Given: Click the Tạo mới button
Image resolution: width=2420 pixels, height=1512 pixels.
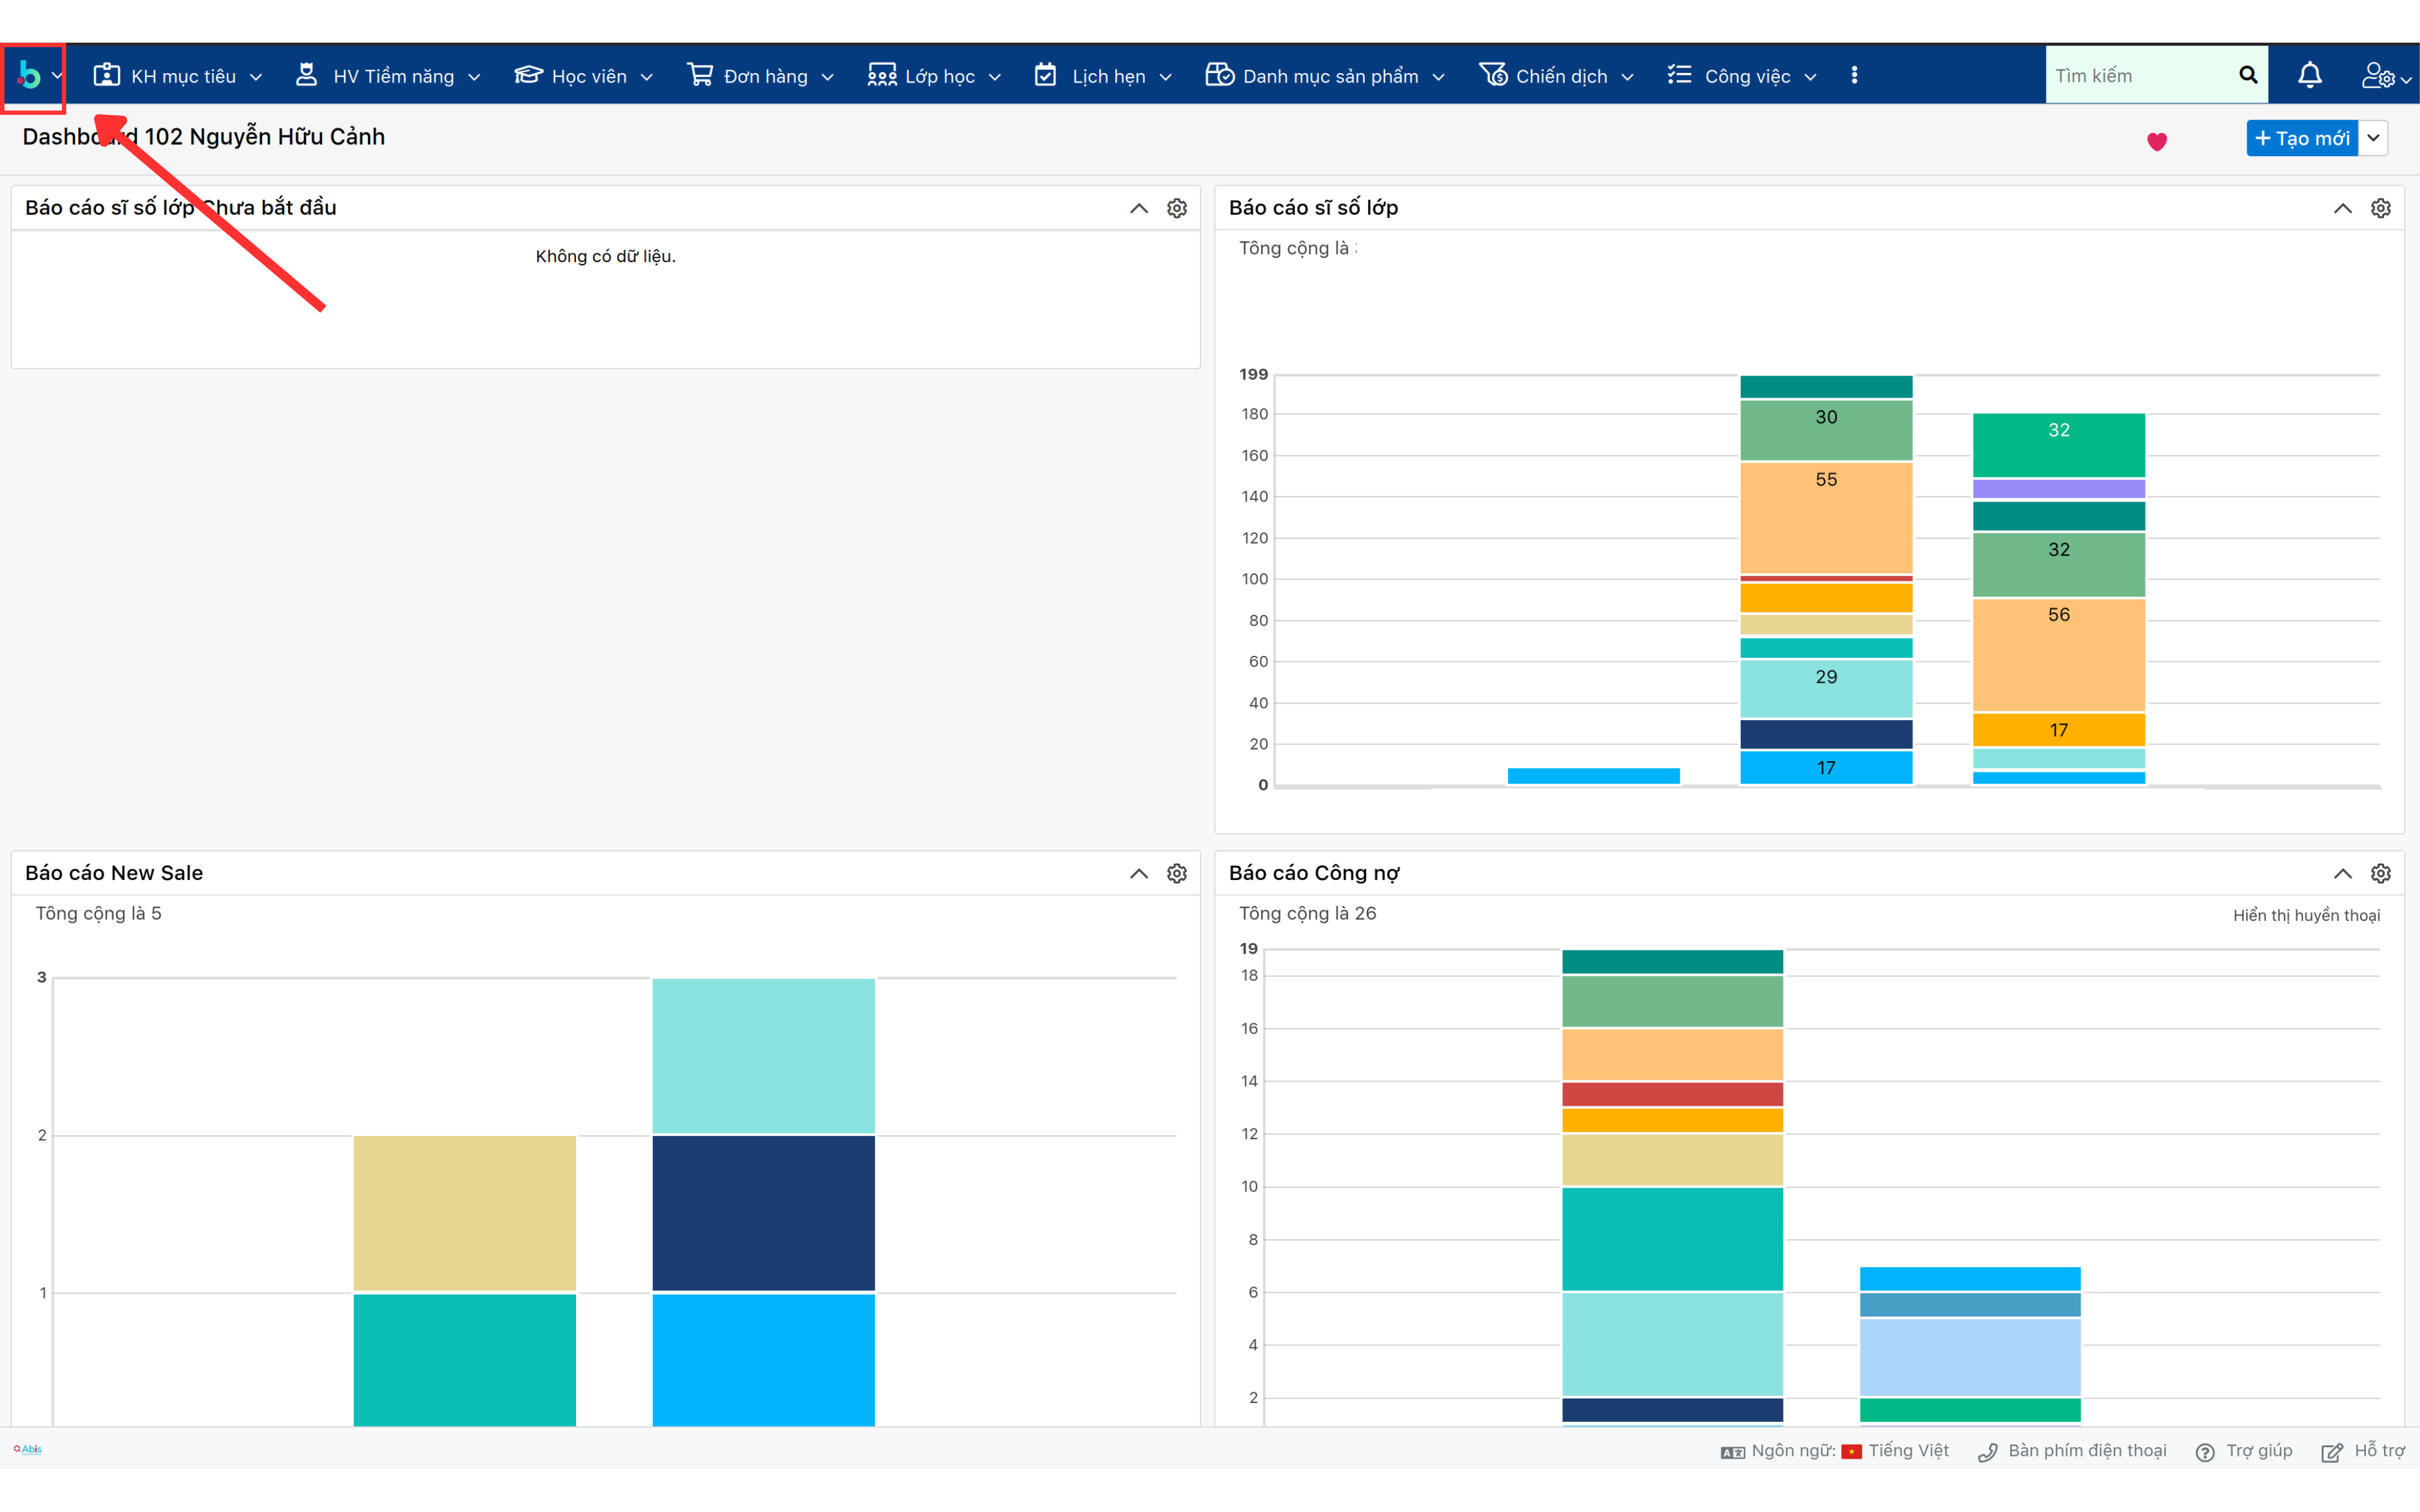Looking at the screenshot, I should tap(2301, 138).
